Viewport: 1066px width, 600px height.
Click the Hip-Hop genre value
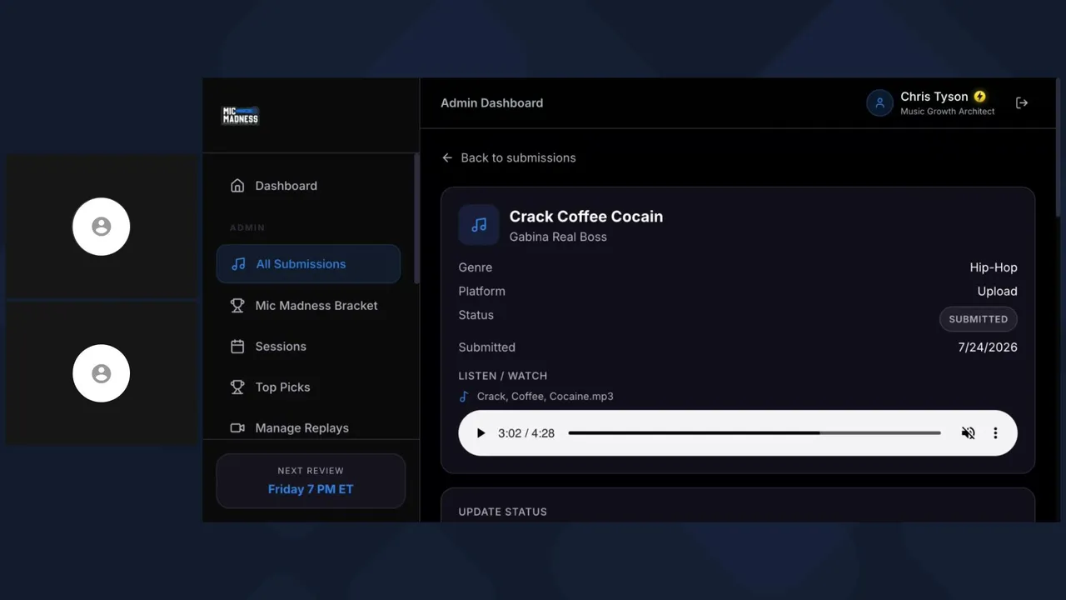point(994,267)
